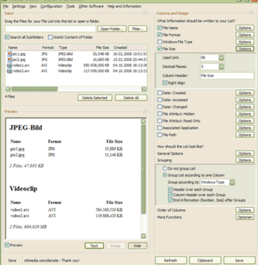Click the Open Folder button
Viewport: 258px width, 265px height.
[x=112, y=29]
